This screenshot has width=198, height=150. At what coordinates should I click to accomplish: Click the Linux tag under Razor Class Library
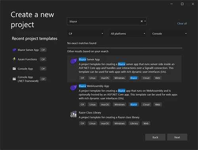point(92,123)
